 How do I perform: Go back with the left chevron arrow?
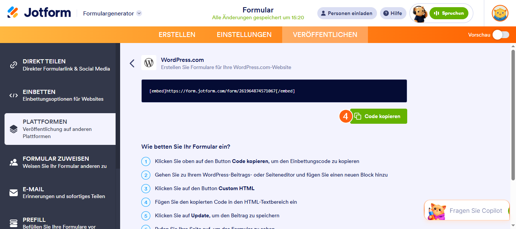pos(132,63)
